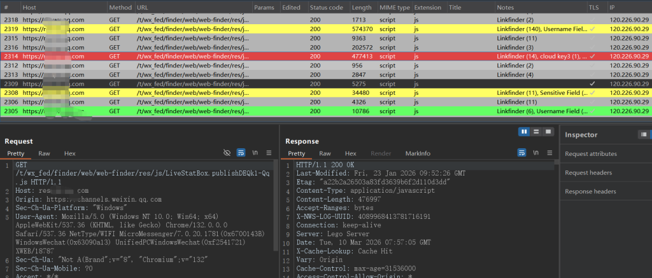This screenshot has width=652, height=278.
Task: Switch to Hex tab in Response panel
Action: point(350,153)
